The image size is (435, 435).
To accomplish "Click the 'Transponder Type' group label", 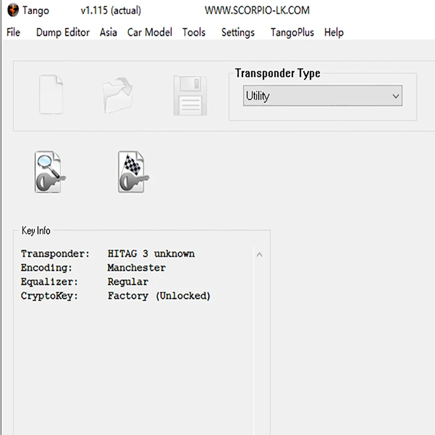I will (x=278, y=73).
